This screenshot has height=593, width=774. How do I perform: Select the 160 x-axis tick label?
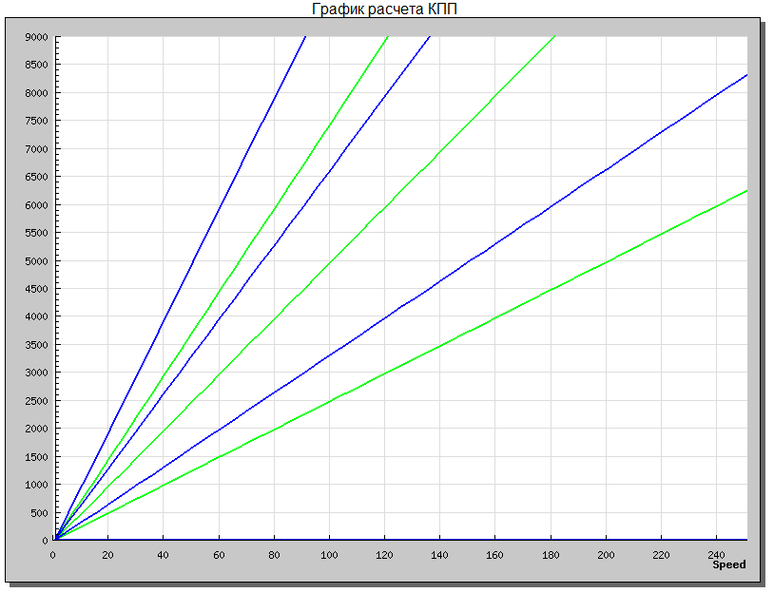point(495,555)
